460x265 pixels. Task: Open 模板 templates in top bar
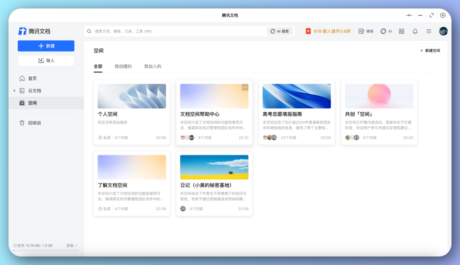(366, 31)
